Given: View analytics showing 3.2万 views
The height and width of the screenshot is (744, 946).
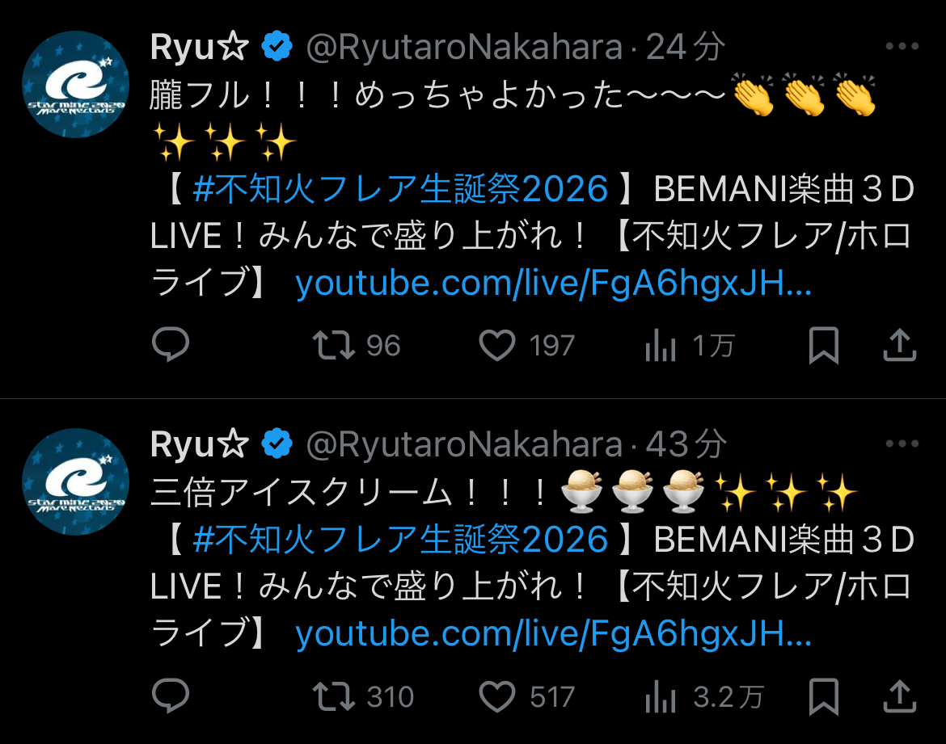Looking at the screenshot, I should (661, 697).
